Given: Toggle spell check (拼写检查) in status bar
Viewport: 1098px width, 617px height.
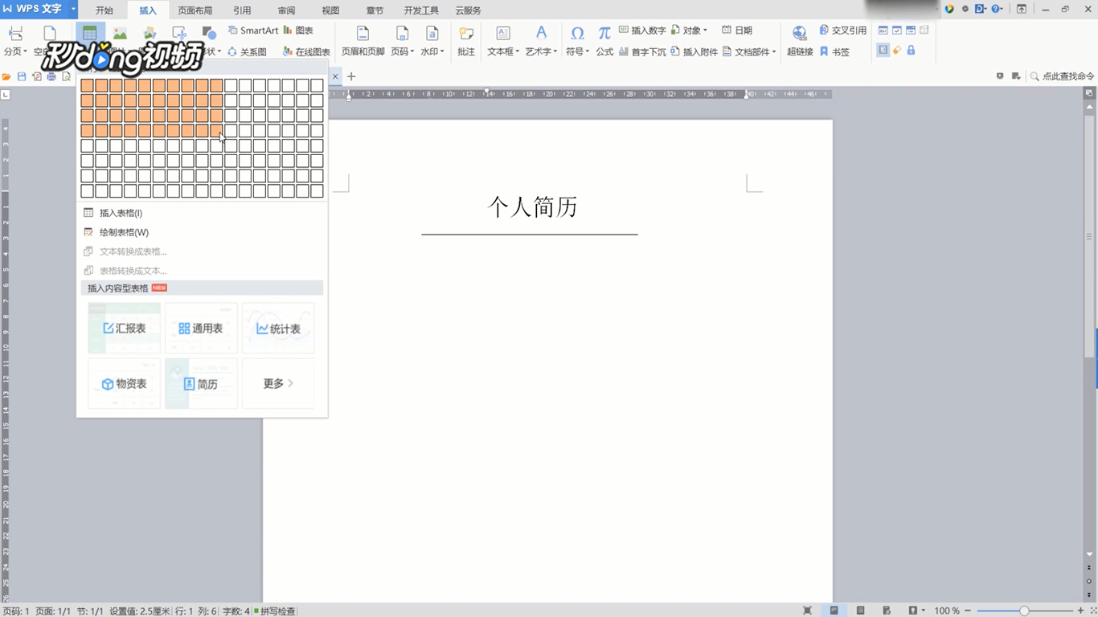Looking at the screenshot, I should (x=275, y=611).
